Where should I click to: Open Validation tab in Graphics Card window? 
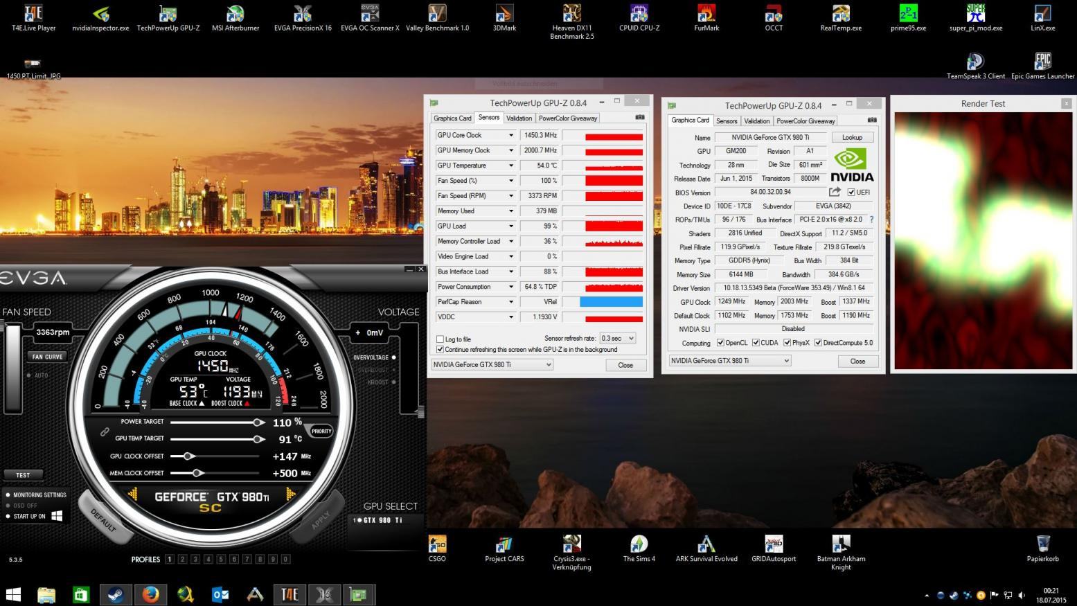pos(756,121)
